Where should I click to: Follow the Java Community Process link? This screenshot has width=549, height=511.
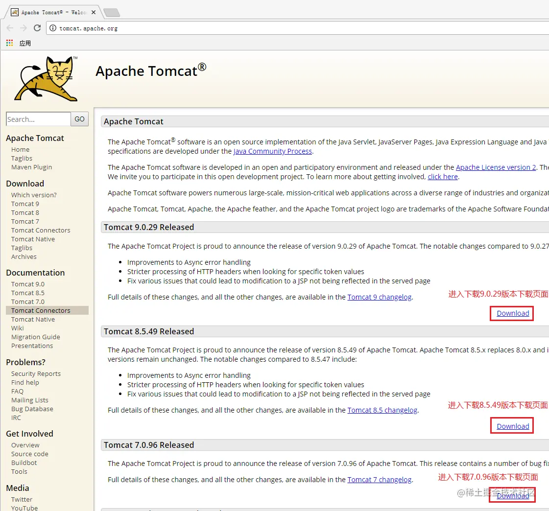272,151
